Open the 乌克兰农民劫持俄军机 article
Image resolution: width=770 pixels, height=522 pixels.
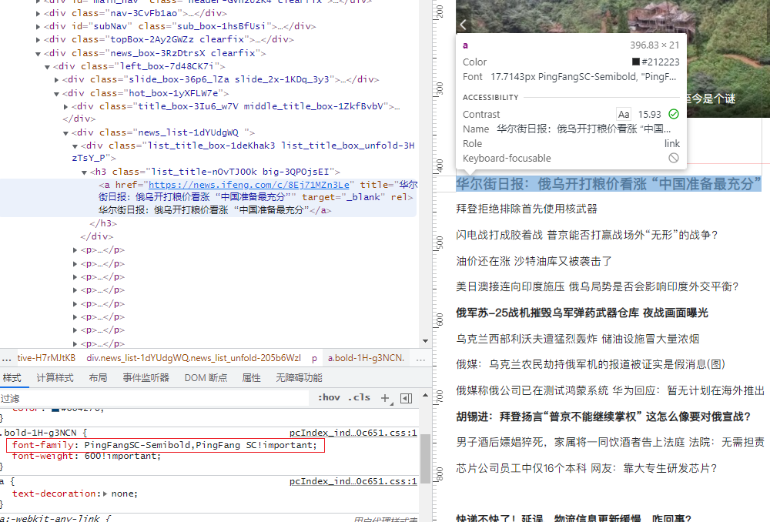click(x=591, y=364)
